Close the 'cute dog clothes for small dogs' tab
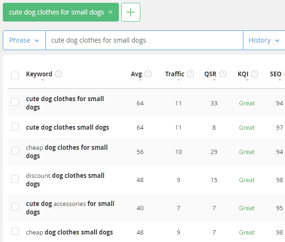Viewport: 285px width, 242px height. coord(110,12)
